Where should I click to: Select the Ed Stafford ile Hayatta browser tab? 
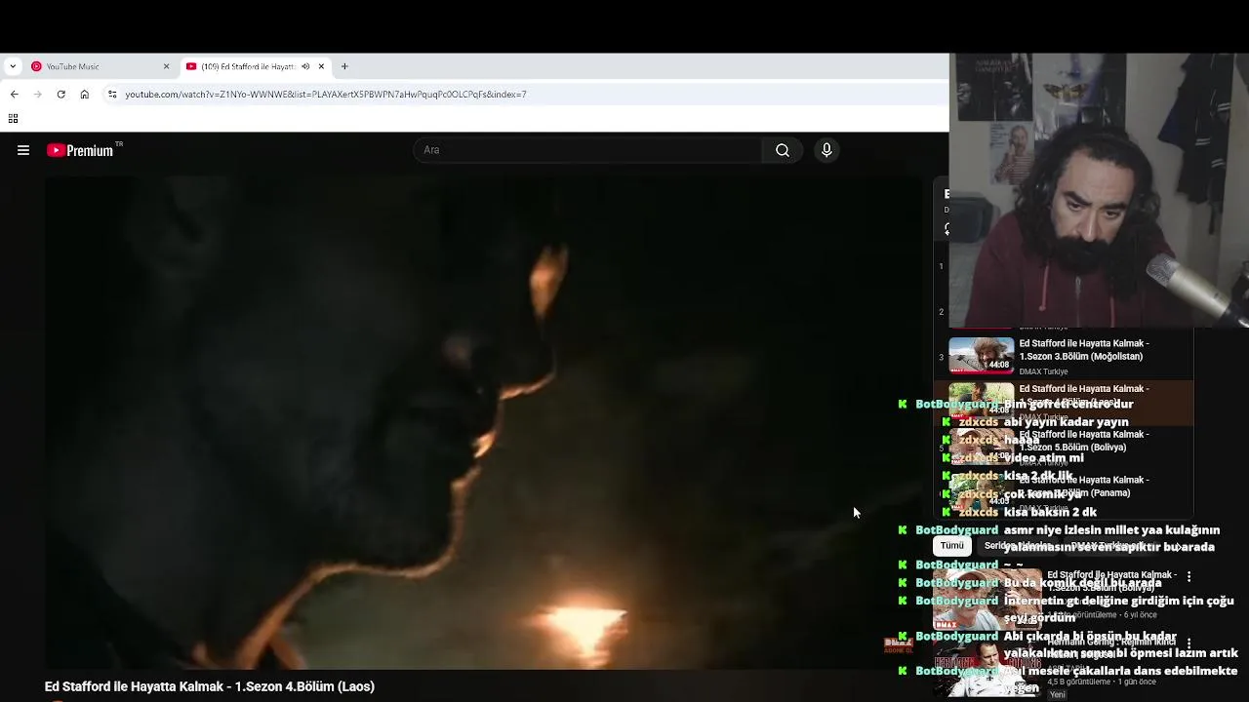256,66
